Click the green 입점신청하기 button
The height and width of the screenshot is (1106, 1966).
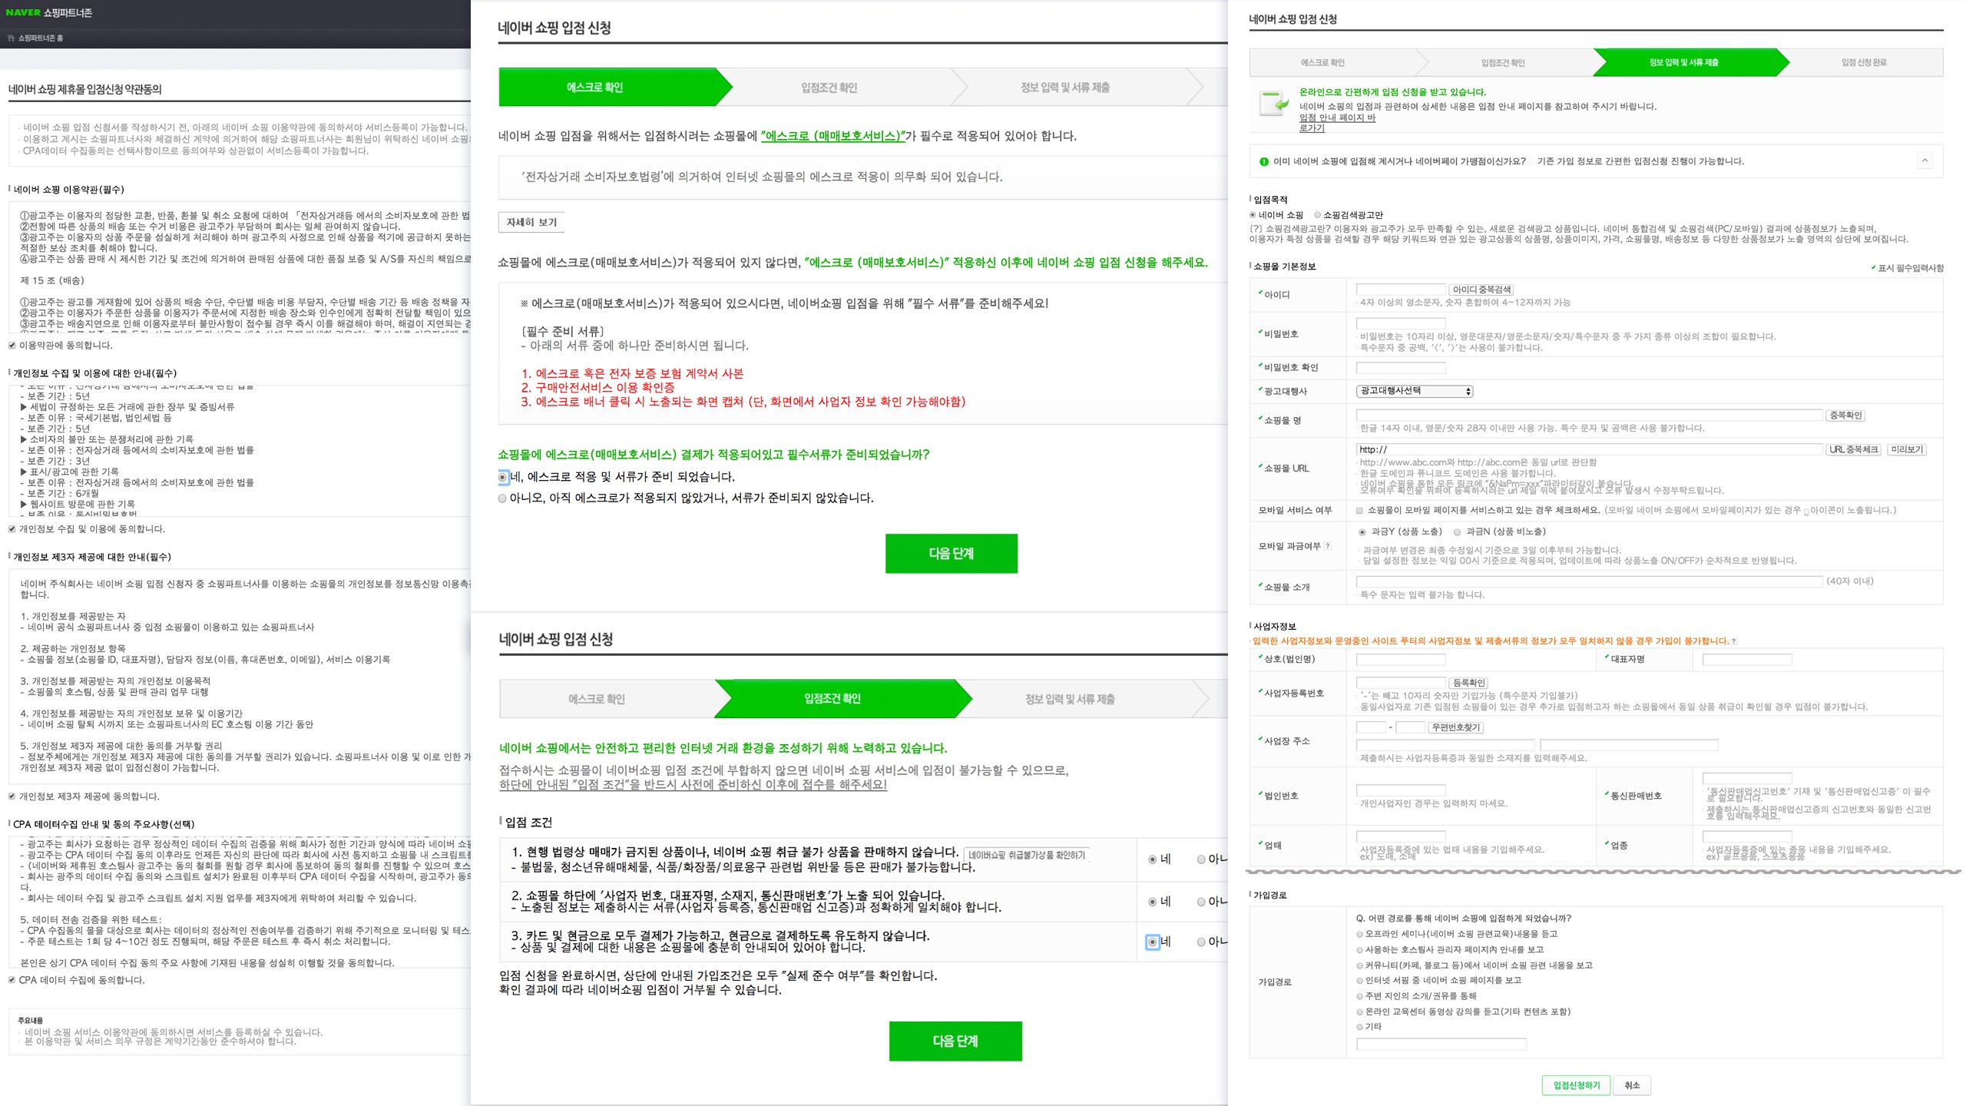coord(1576,1085)
